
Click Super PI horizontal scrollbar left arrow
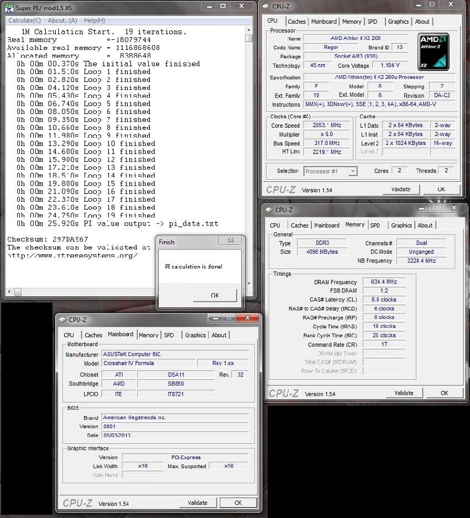point(9,292)
